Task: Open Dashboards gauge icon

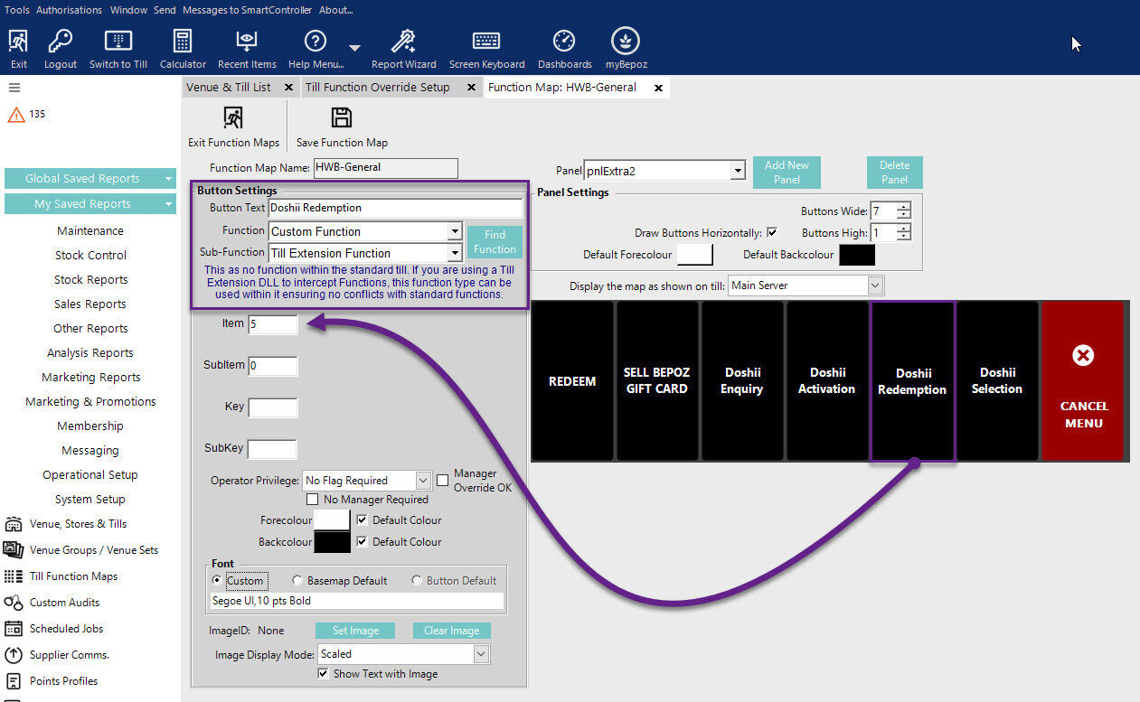Action: point(564,42)
